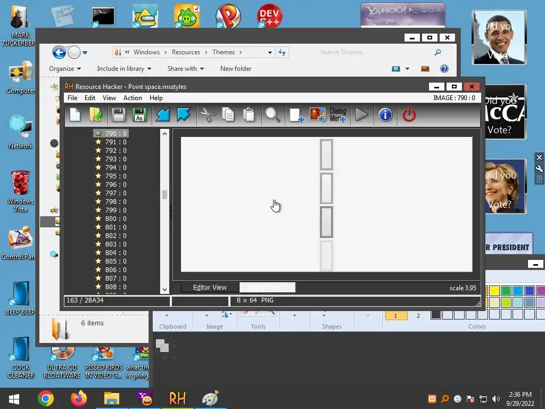The height and width of the screenshot is (409, 545).
Task: Click the right blue arrow bookmark toolbar icon
Action: tap(184, 115)
